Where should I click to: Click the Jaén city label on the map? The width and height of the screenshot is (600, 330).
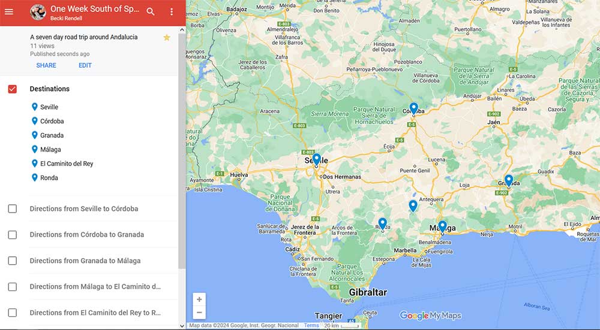[494, 122]
